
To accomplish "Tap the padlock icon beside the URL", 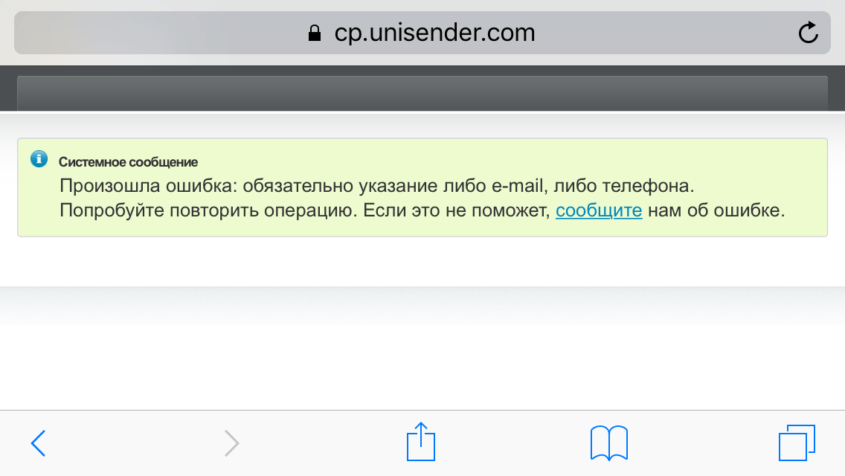I will [315, 33].
